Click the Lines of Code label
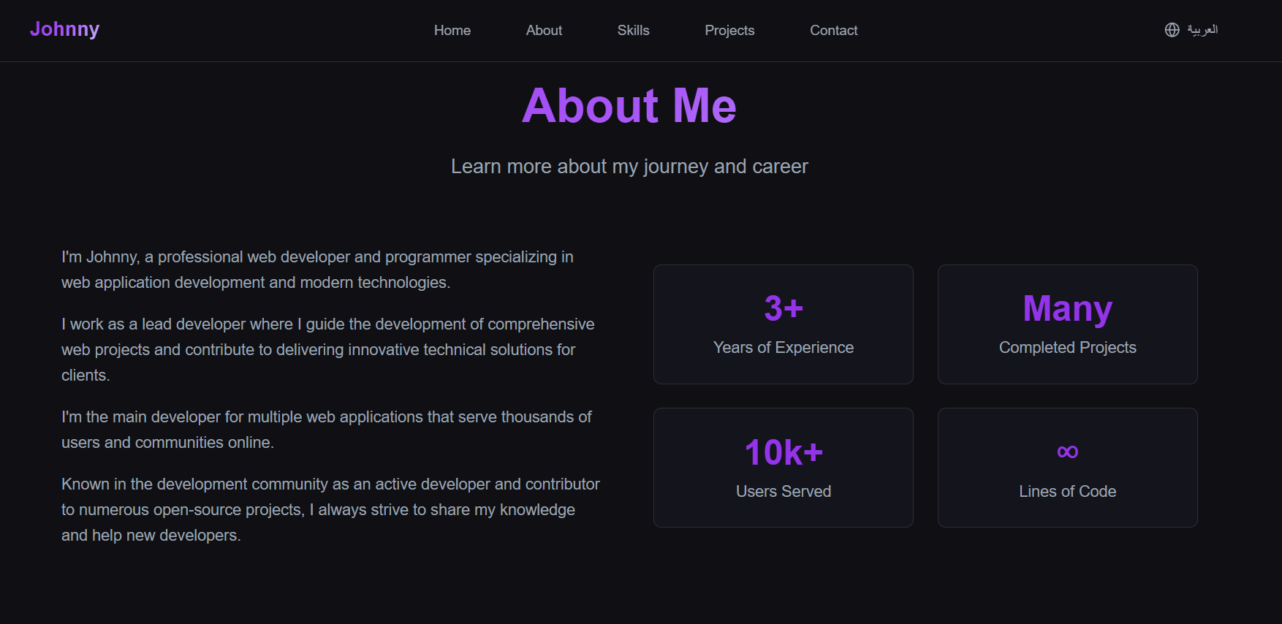Image resolution: width=1282 pixels, height=624 pixels. pos(1068,492)
